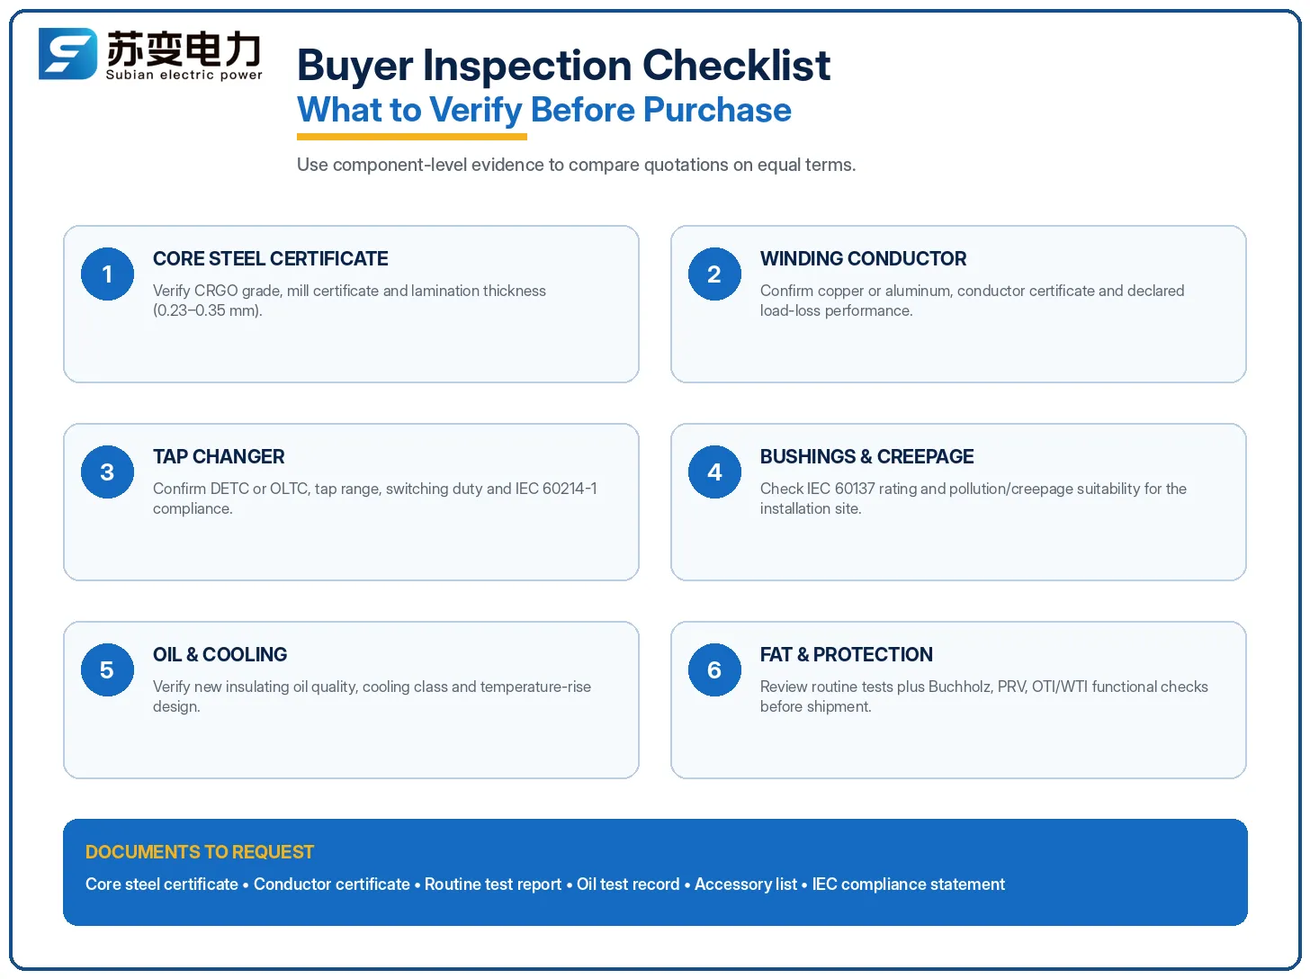Click the Documents to Request title
Screen dimensions: 1310x979
click(200, 852)
